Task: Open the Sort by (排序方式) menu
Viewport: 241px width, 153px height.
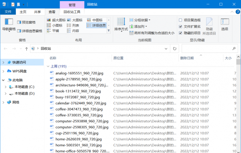Action: click(x=121, y=25)
